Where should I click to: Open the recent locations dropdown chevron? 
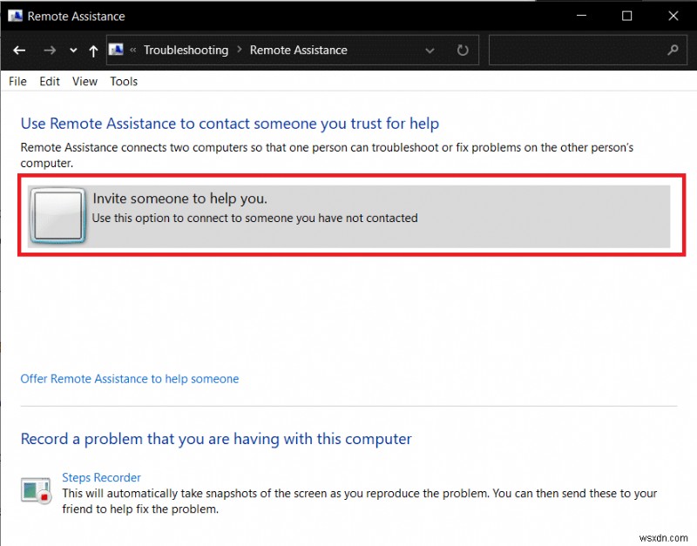(73, 51)
